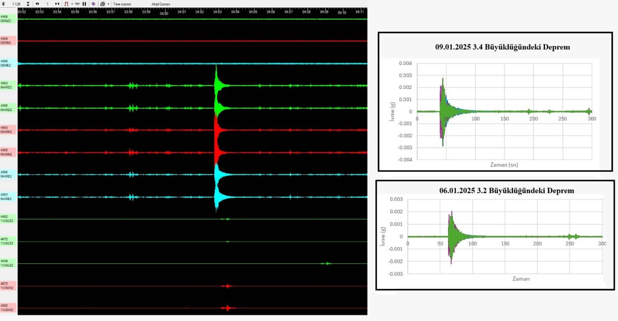618x321 pixels.
Task: Select the red pick markers tool icon
Action: click(66, 4)
